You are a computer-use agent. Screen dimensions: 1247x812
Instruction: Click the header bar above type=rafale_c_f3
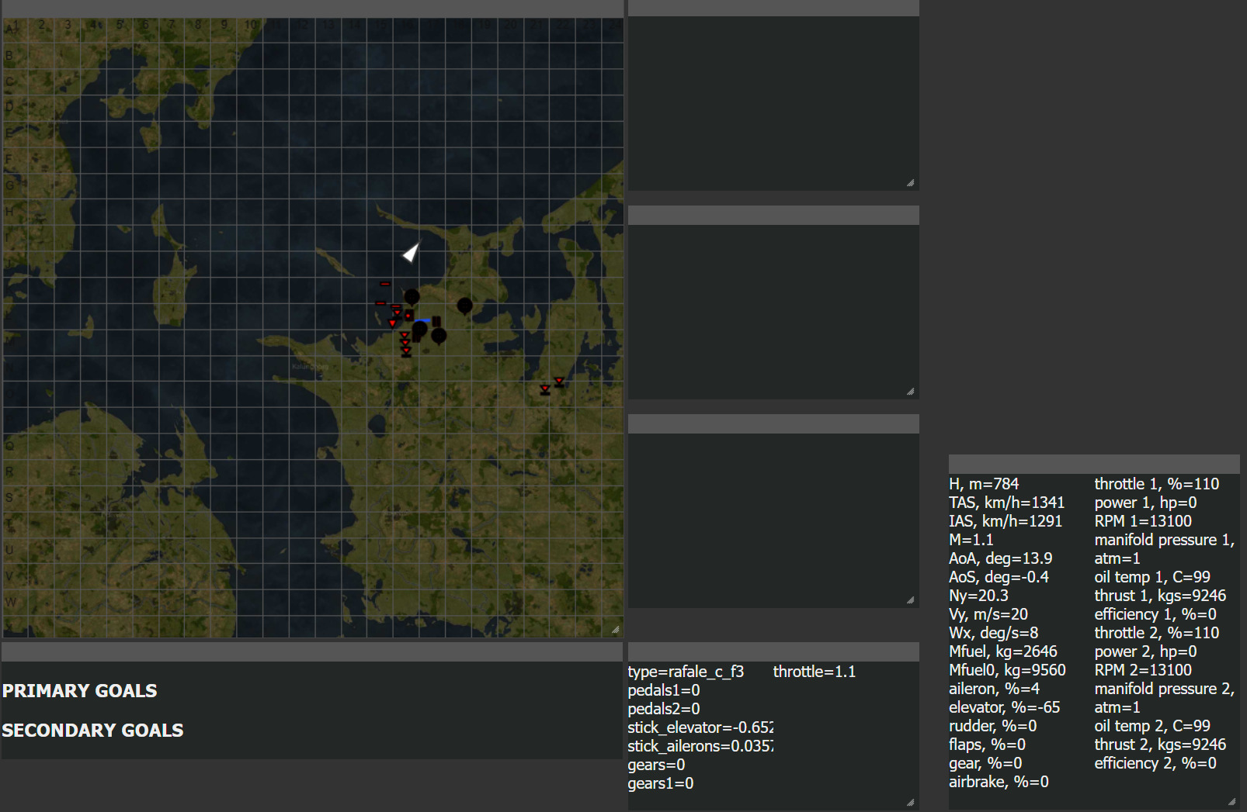point(773,651)
